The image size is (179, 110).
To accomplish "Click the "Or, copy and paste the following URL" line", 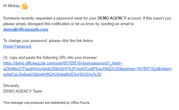I will [50, 57].
